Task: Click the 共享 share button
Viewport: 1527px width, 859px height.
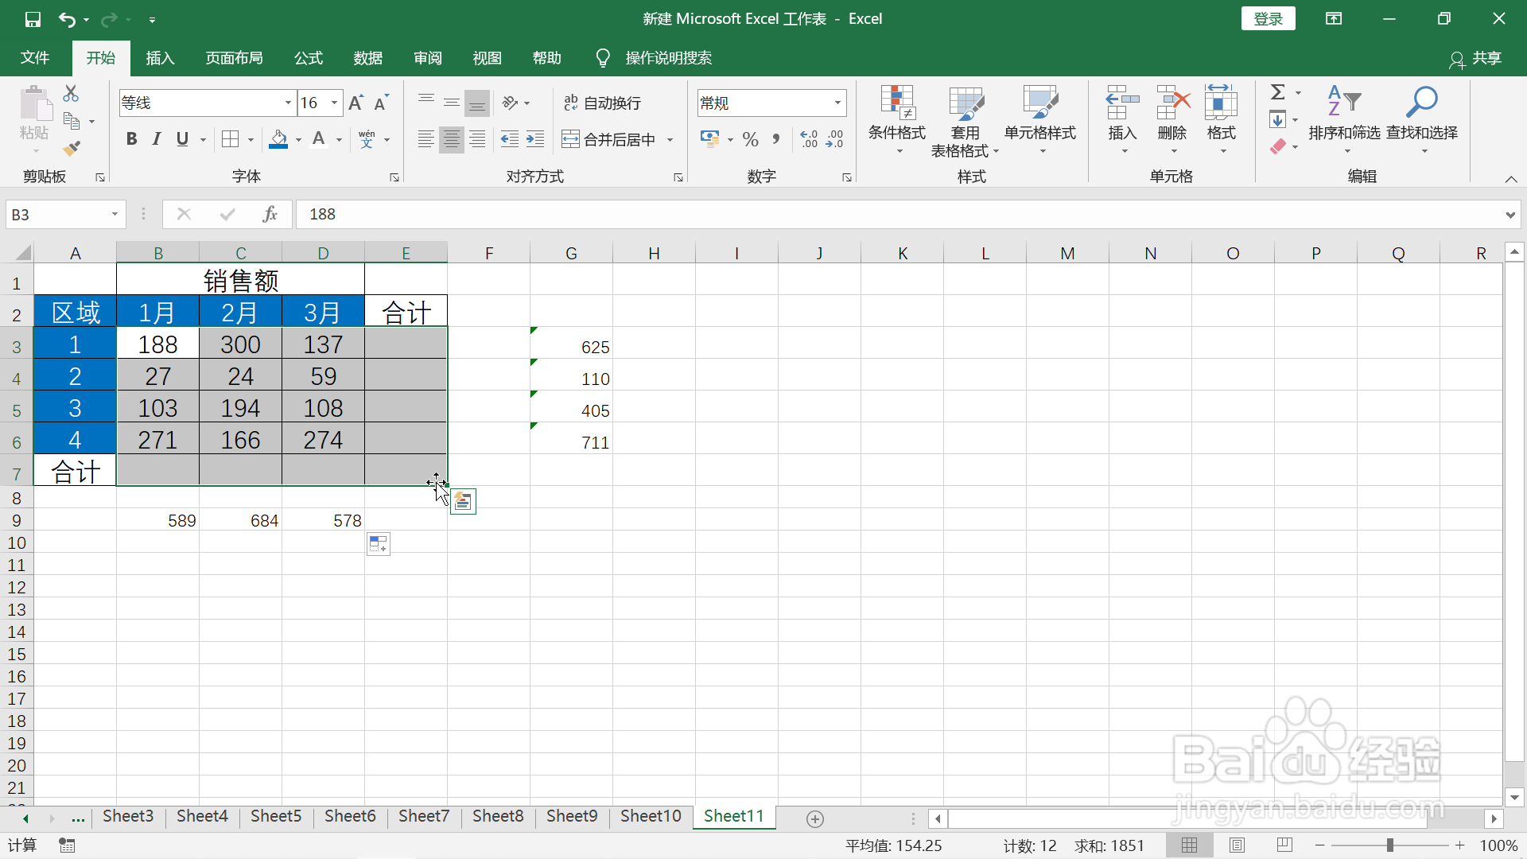Action: [x=1476, y=58]
